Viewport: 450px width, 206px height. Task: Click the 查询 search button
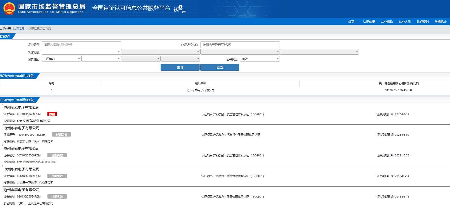(x=180, y=67)
